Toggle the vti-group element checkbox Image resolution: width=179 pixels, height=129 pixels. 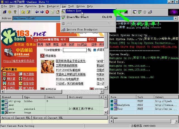(3, 101)
